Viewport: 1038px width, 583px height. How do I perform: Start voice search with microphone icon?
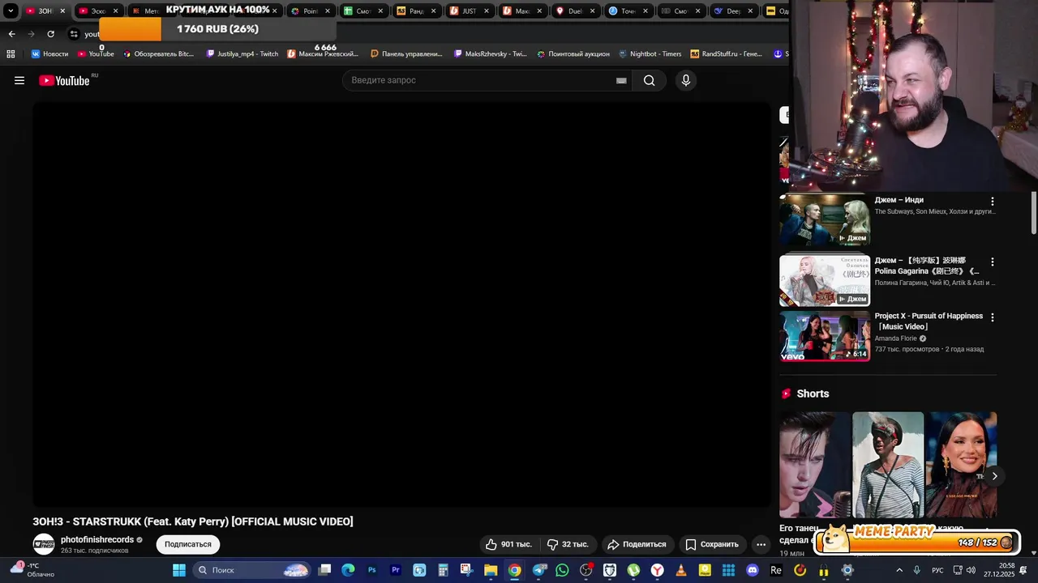(x=686, y=80)
